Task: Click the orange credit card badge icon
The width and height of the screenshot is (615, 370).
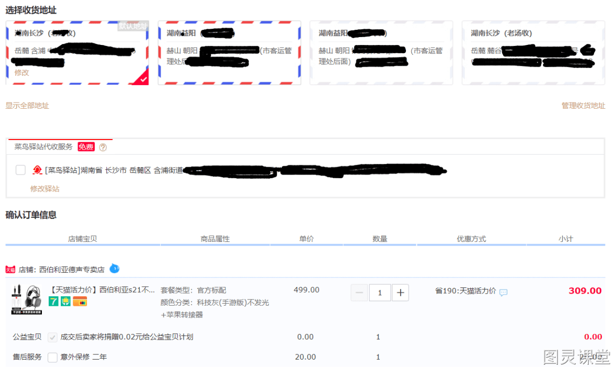Action: (80, 301)
